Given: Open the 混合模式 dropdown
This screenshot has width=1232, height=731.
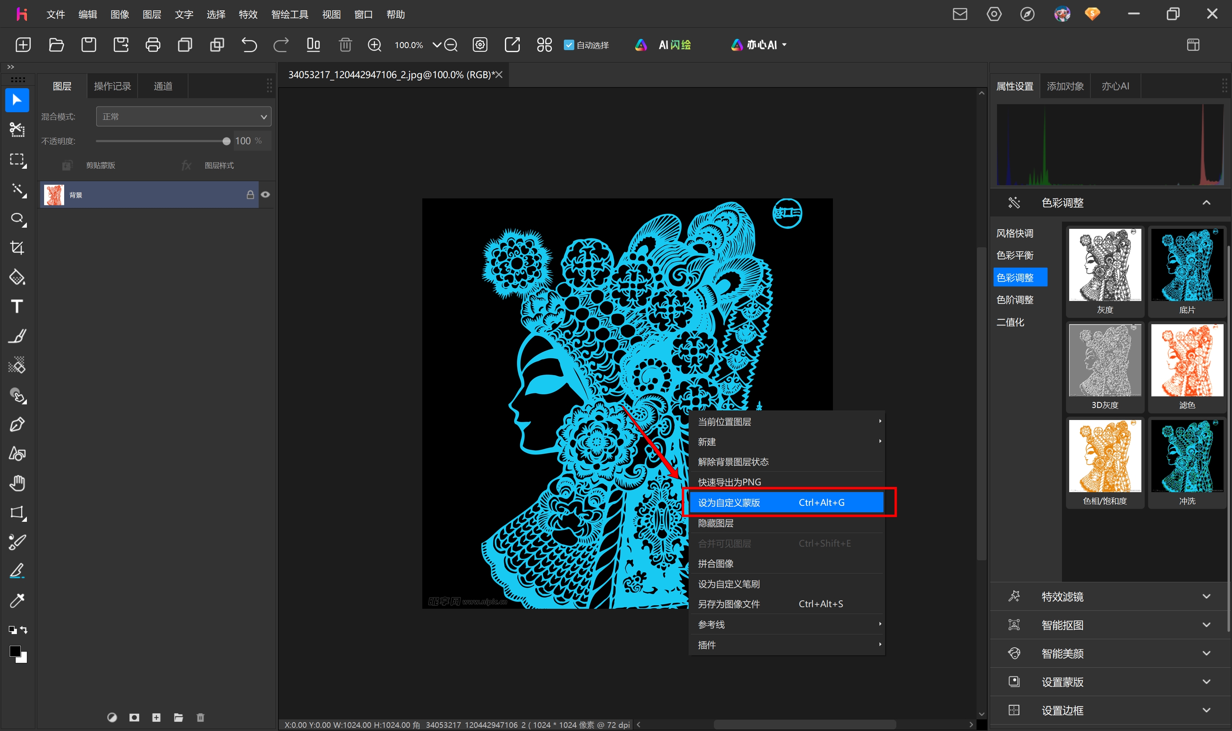Looking at the screenshot, I should (x=183, y=117).
